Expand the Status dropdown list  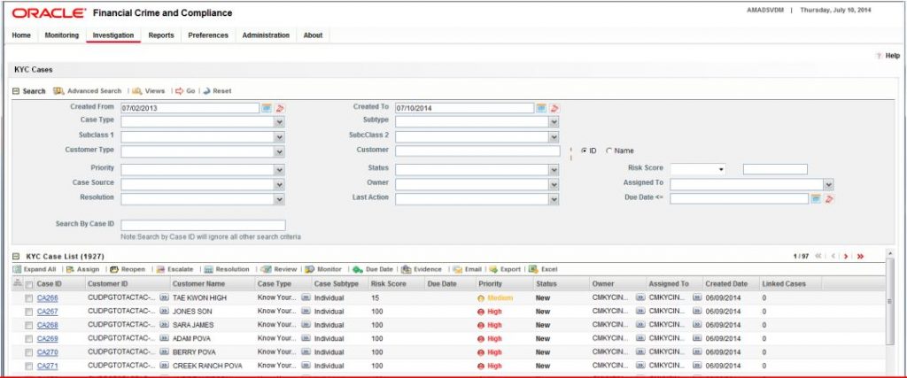554,170
